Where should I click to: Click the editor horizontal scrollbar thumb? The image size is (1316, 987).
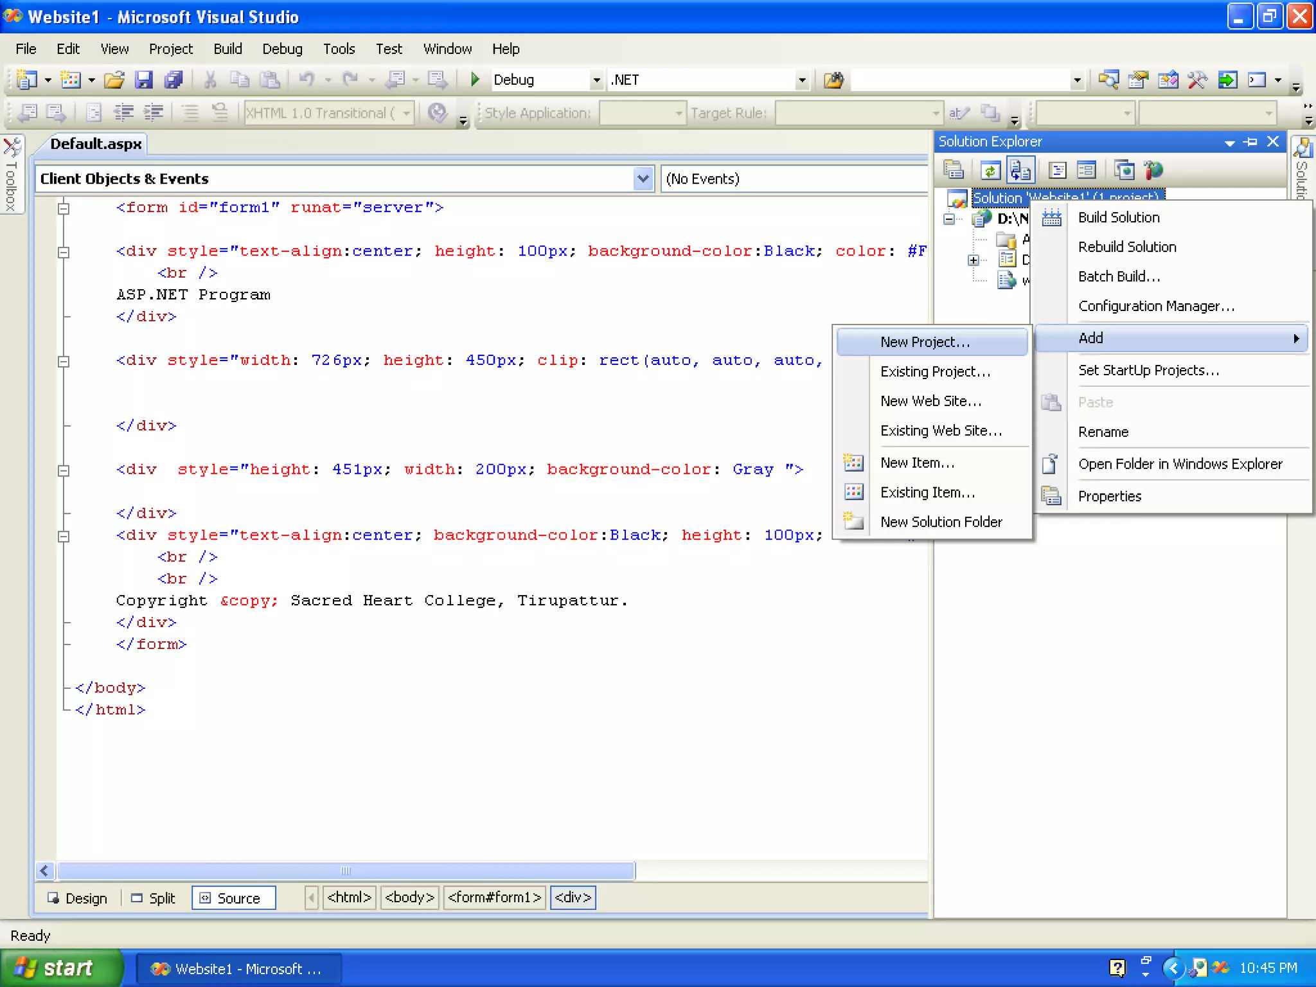coord(346,871)
